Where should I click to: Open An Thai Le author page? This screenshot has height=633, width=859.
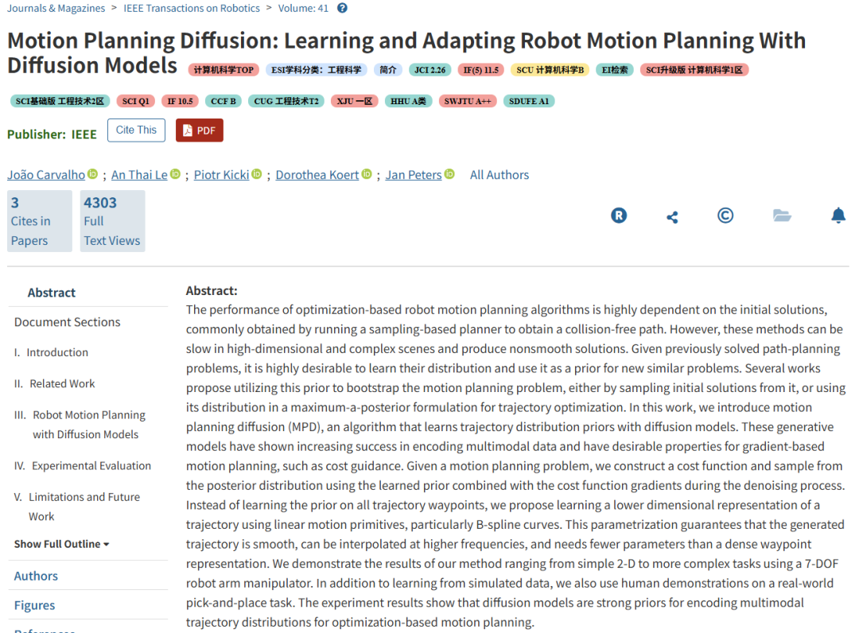pyautogui.click(x=139, y=175)
